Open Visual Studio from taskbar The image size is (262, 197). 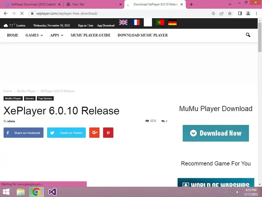coord(52,192)
